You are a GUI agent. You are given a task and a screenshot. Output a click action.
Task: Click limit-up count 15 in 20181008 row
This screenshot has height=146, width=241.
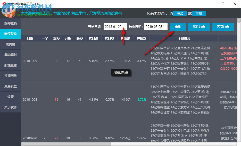click(56, 100)
